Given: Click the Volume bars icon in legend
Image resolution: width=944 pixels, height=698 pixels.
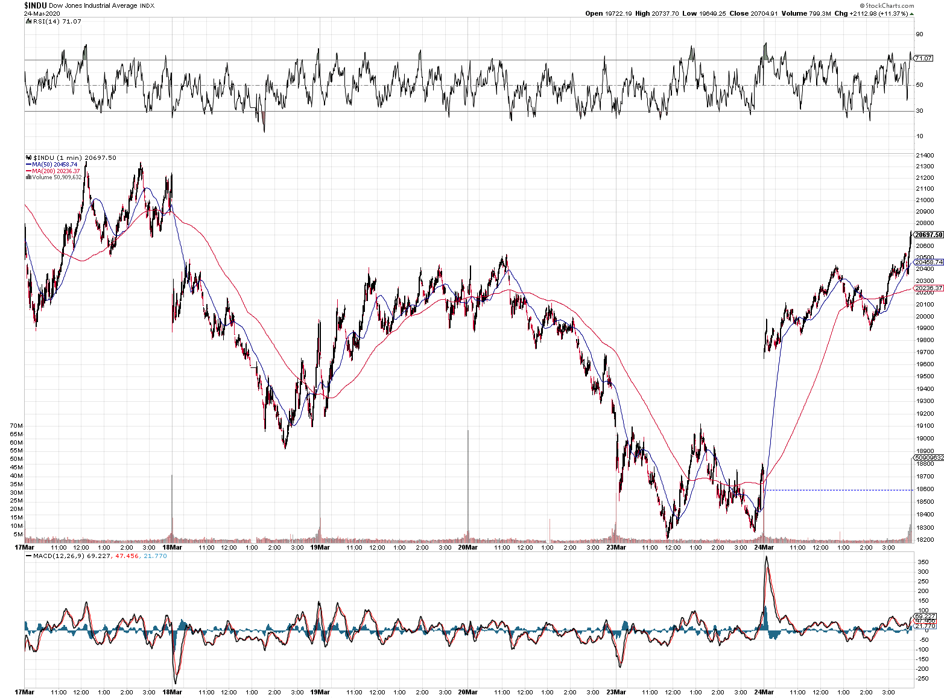Looking at the screenshot, I should coord(28,177).
